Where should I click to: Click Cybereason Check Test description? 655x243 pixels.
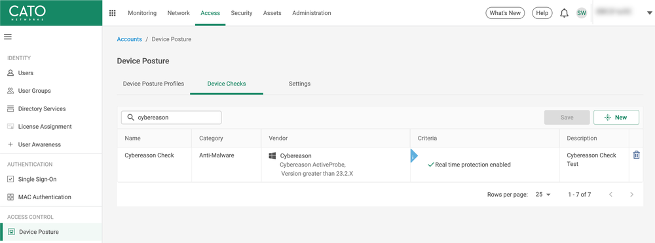[x=591, y=159]
